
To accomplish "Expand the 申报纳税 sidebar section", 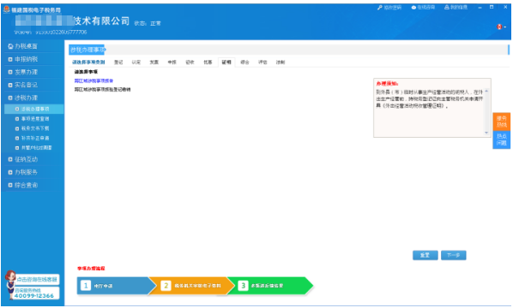I will click(x=23, y=59).
